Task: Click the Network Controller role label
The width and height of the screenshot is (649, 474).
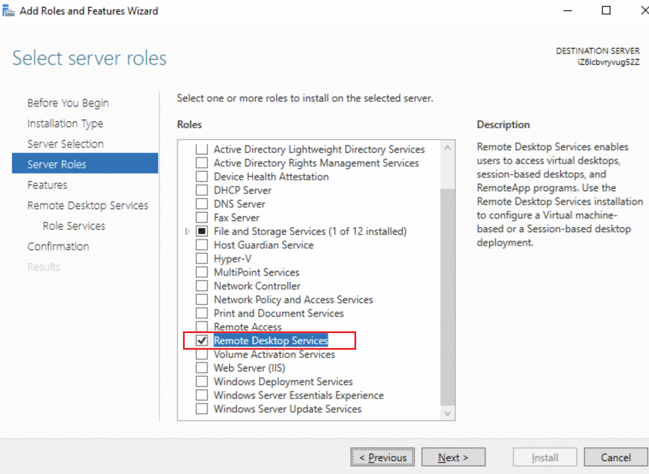Action: 257,286
